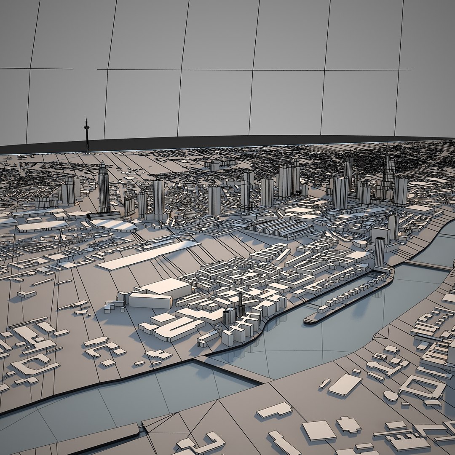Select the arched-roof train station building
455x455 pixels.
click(279, 229)
